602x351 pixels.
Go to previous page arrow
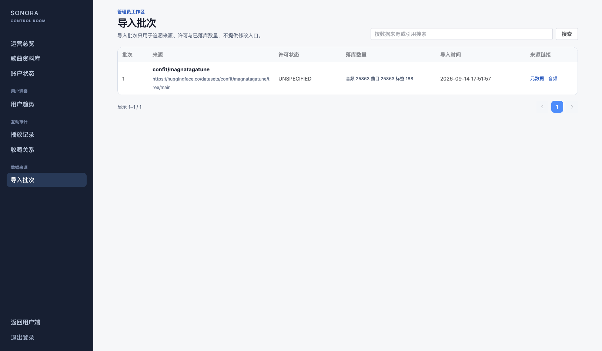[x=542, y=107]
